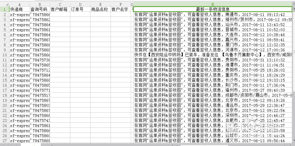Click tracking number cell '78475517
Viewport: 295px width, 146px height.
tap(40, 95)
